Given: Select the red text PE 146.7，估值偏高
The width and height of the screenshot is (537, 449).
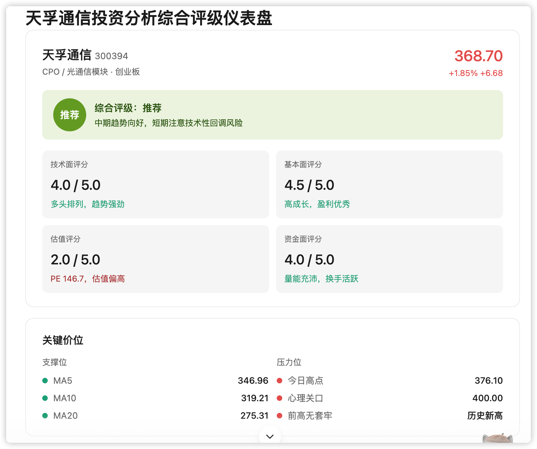Looking at the screenshot, I should point(88,279).
